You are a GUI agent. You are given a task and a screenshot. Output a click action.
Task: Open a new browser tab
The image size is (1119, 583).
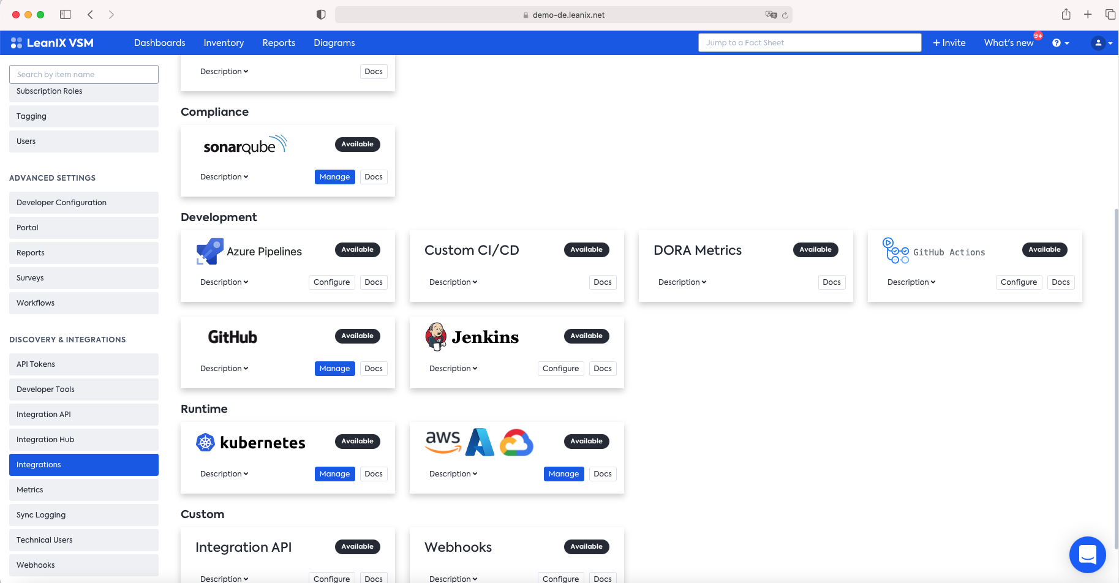click(x=1088, y=14)
